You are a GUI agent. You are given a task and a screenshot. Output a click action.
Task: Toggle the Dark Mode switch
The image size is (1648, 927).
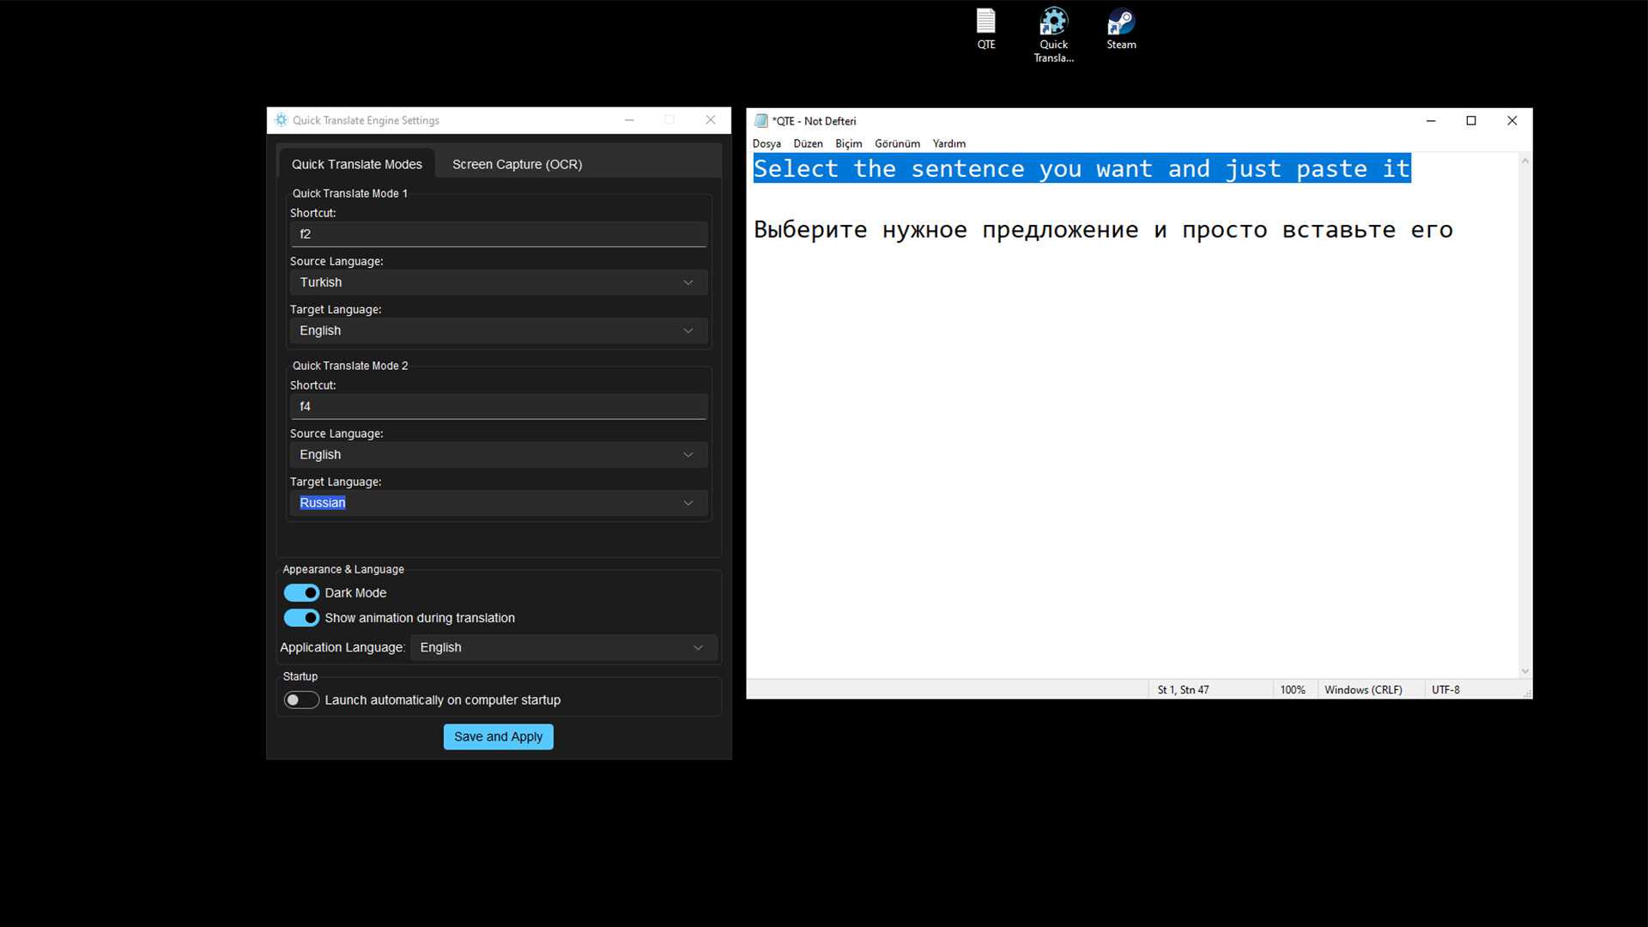point(301,593)
